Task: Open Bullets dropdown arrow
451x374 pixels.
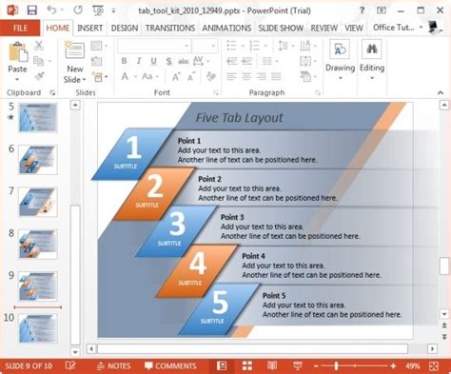Action: 243,46
